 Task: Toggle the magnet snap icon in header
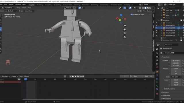(80, 8)
